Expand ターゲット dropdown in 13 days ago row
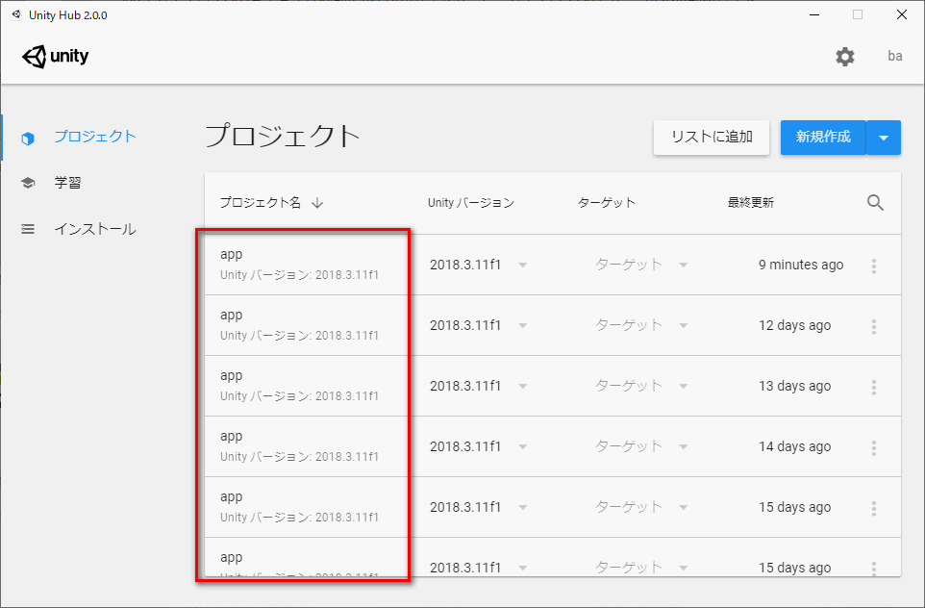925x608 pixels. coord(683,387)
